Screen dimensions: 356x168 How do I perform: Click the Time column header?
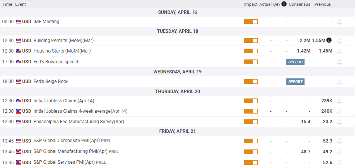click(x=7, y=4)
